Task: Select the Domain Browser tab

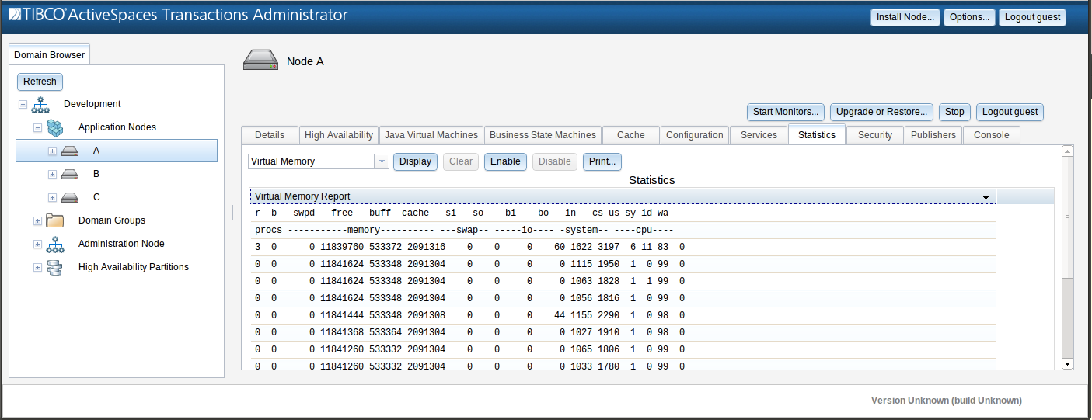Action: (50, 55)
